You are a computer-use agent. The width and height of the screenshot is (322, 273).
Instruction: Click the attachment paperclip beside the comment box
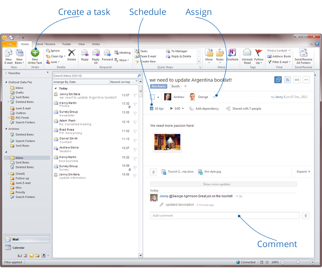pyautogui.click(x=306, y=216)
